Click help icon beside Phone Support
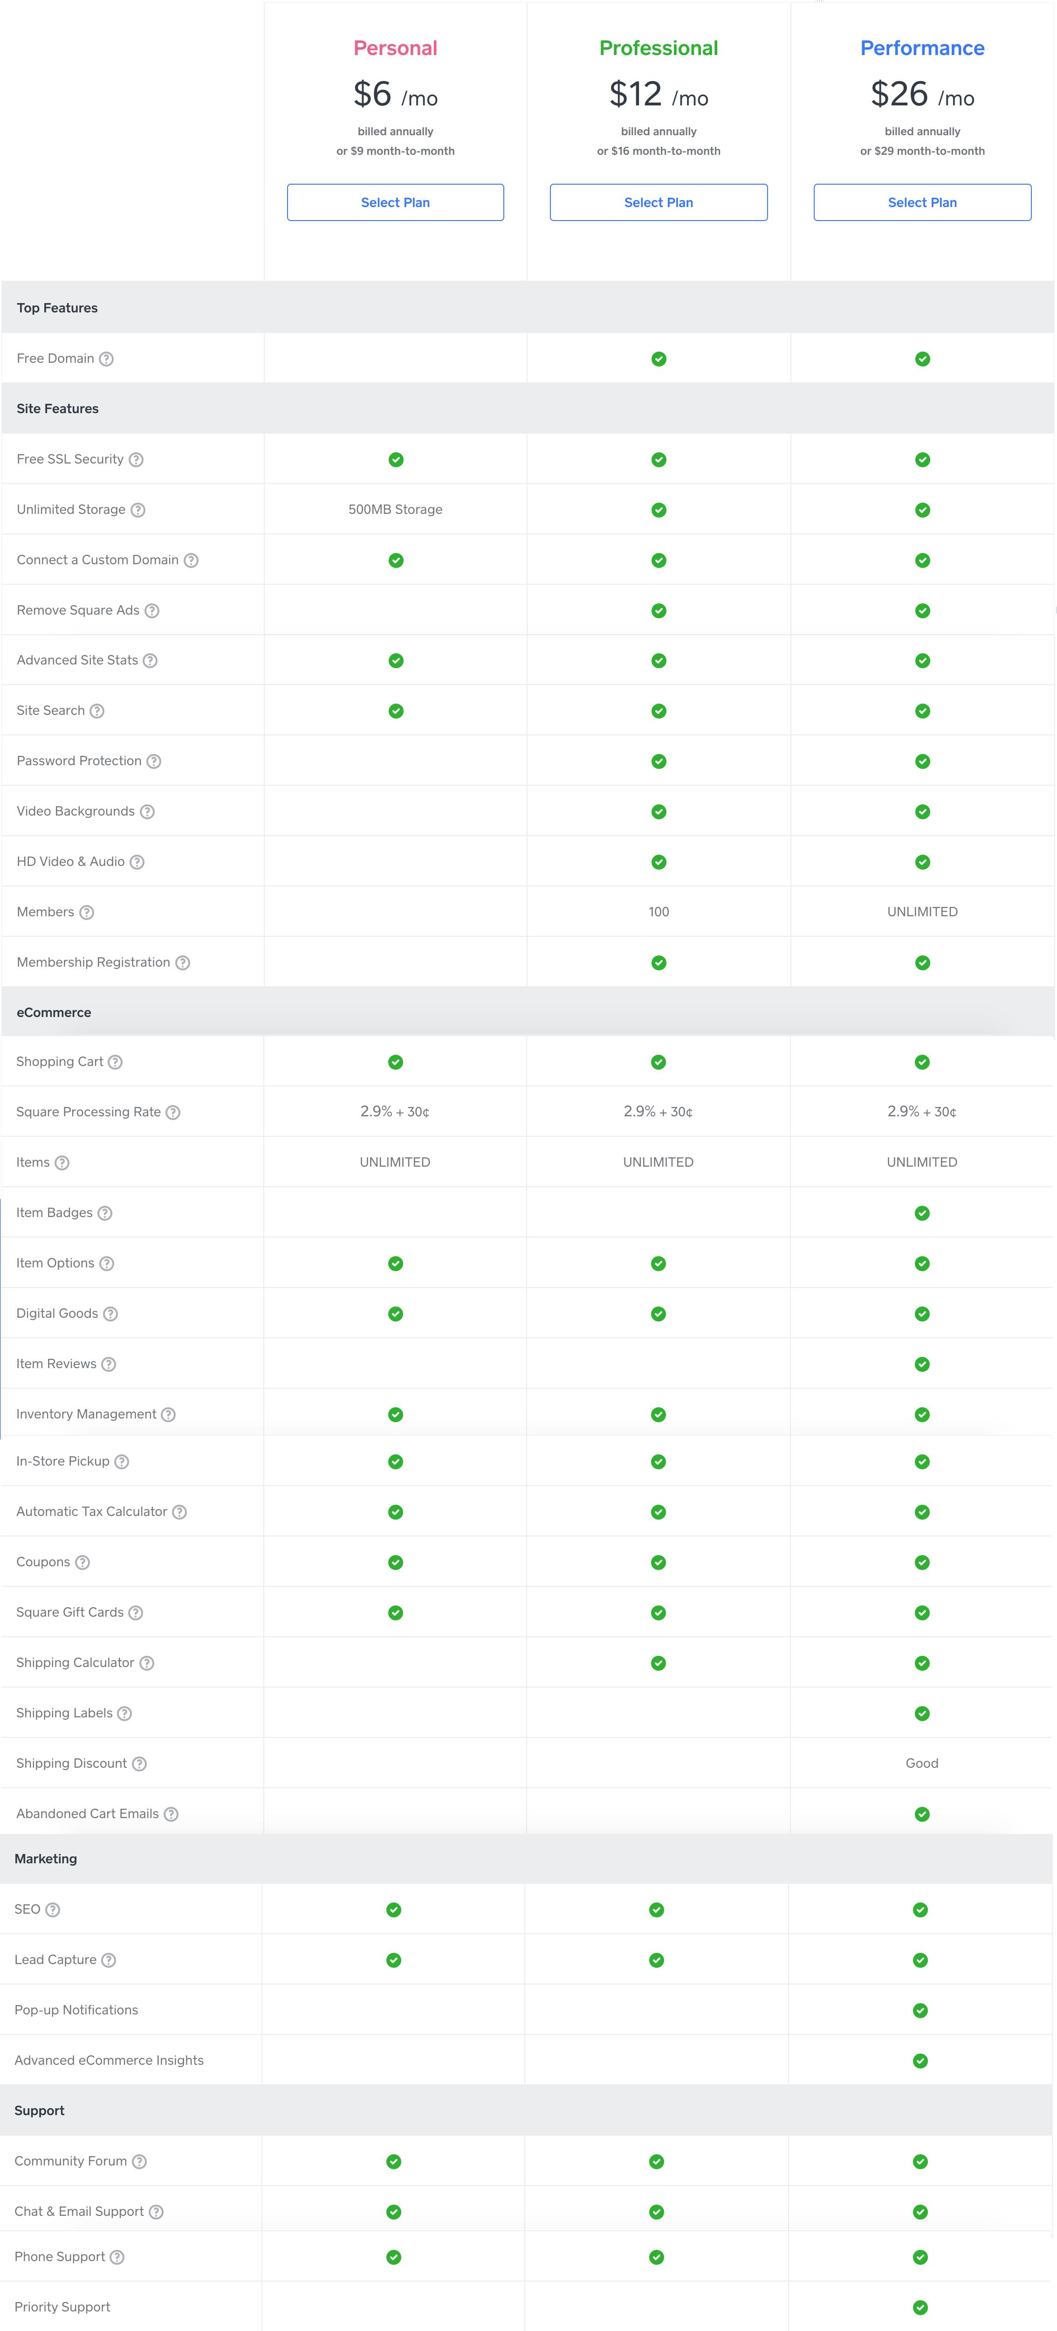Viewport: 1057px width, 2331px height. [117, 2257]
